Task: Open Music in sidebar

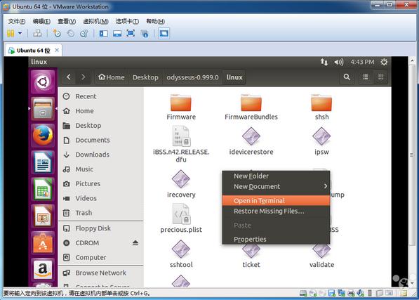Action: click(100, 169)
